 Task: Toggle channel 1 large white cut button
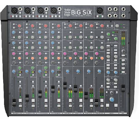coord(20,101)
